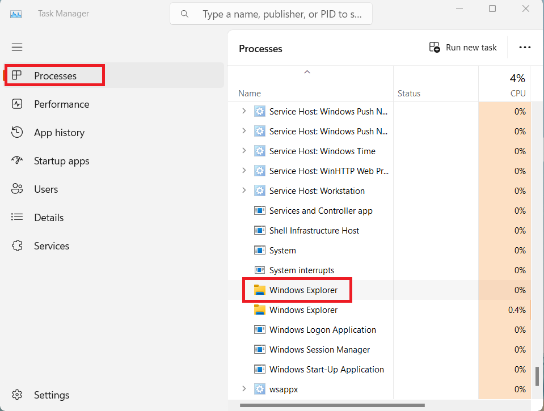Expand Service Host: WinHTTP Web Proxy
544x411 pixels.
(x=244, y=171)
